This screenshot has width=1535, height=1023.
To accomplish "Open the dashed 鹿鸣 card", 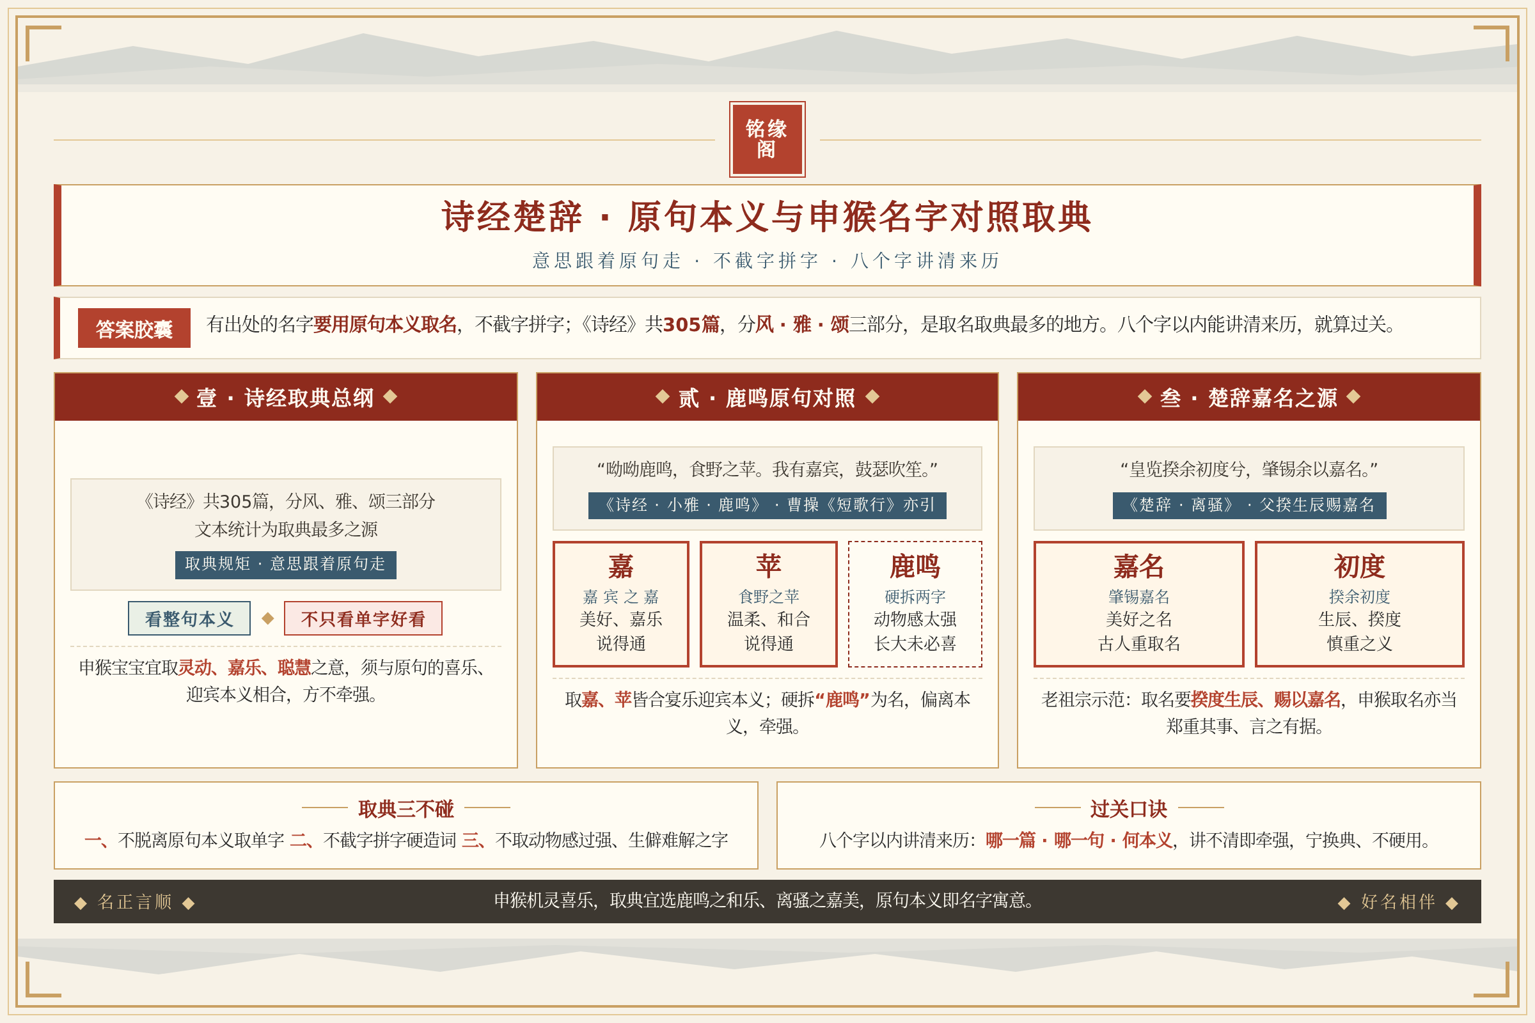I will 915,604.
